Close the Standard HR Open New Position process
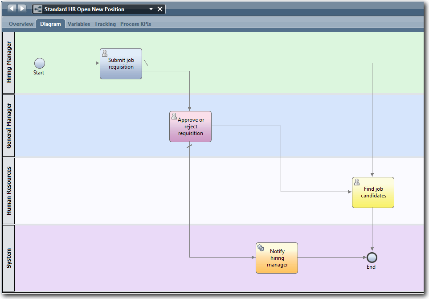Image resolution: width=429 pixels, height=299 pixels. pyautogui.click(x=160, y=8)
